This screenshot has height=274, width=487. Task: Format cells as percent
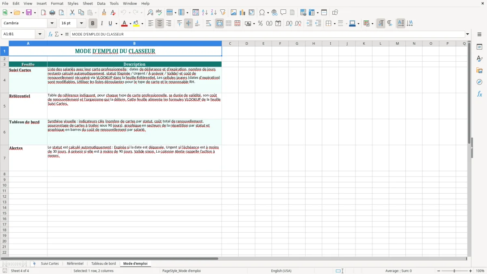(260, 24)
